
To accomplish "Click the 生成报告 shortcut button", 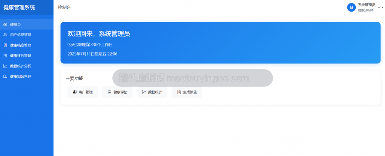I will click(187, 92).
